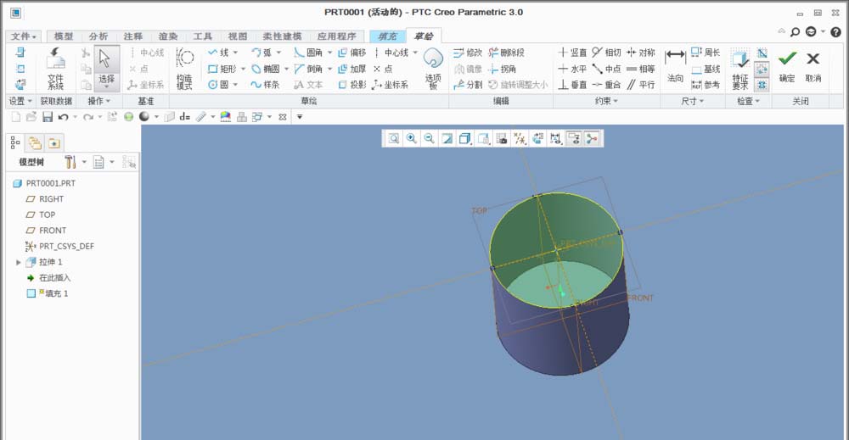The width and height of the screenshot is (849, 440).
Task: Switch to the 模型 tab
Action: pos(64,36)
